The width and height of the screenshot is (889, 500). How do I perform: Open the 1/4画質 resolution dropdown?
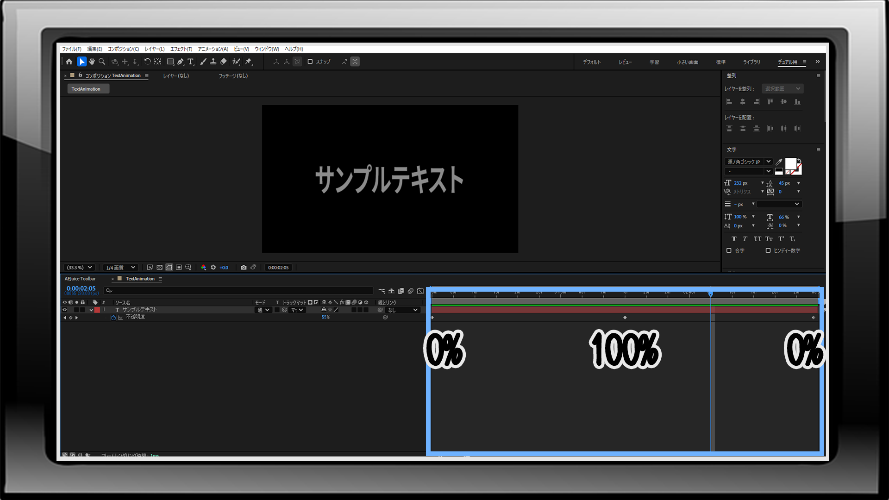coord(120,268)
